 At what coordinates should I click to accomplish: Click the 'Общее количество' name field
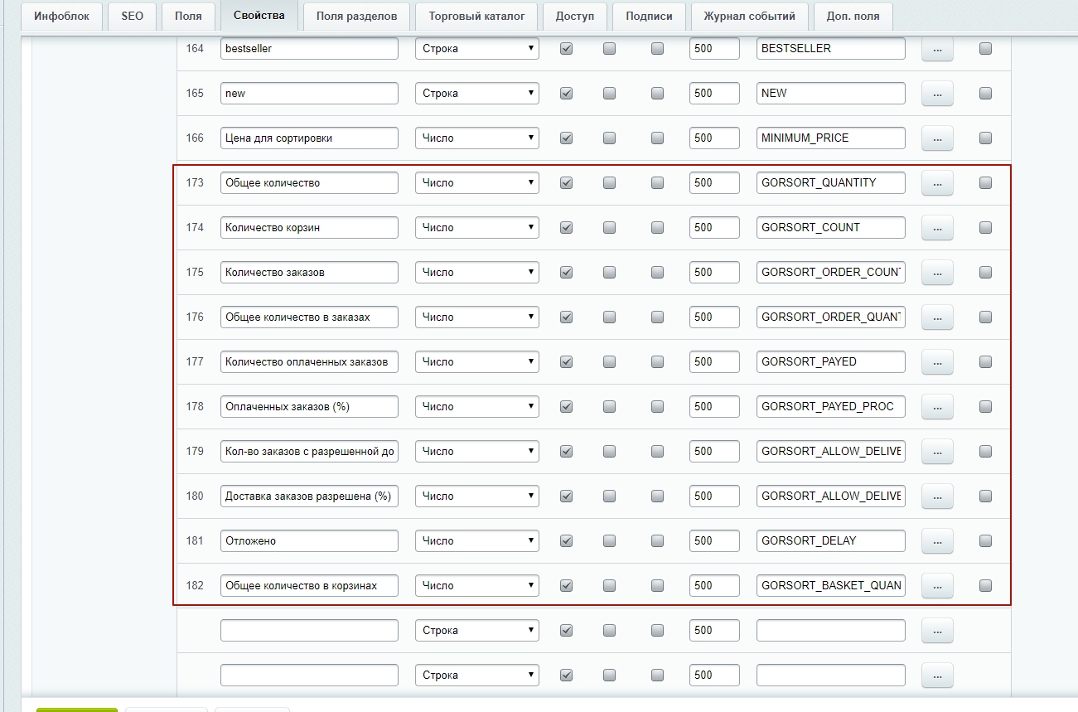point(309,183)
